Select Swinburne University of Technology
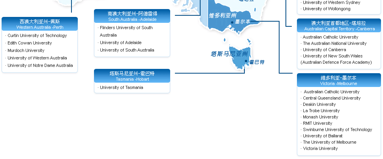This screenshot has height=159, width=383. 337,130
